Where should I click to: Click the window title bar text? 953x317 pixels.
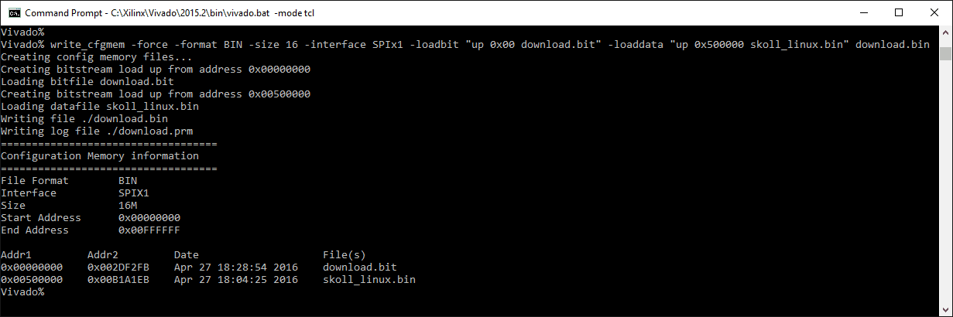click(170, 13)
